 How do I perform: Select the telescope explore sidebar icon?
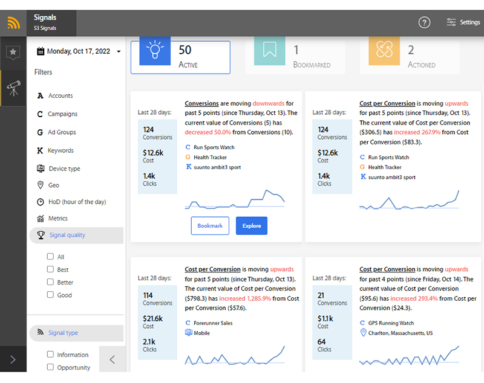point(13,88)
